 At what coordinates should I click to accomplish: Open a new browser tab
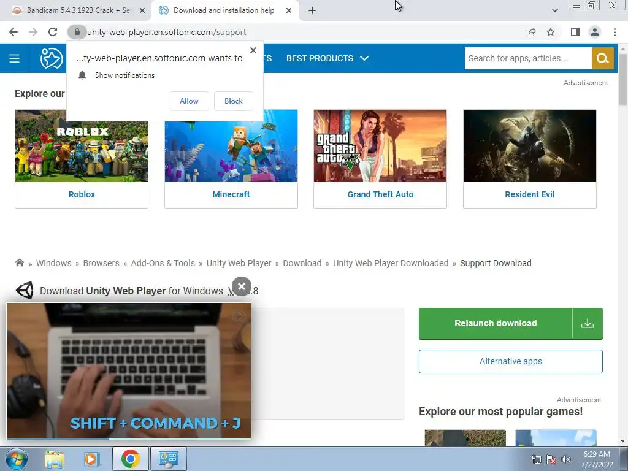(x=312, y=10)
